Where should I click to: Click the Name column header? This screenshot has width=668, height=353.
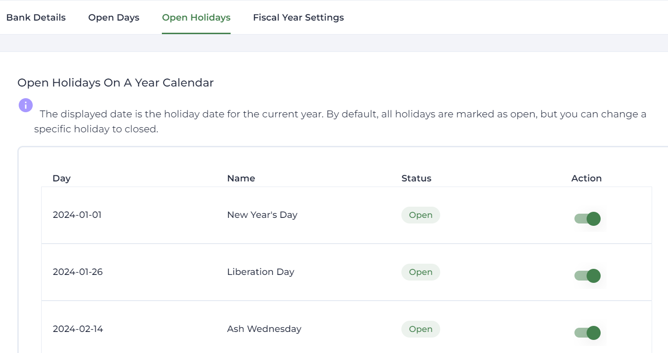(241, 178)
